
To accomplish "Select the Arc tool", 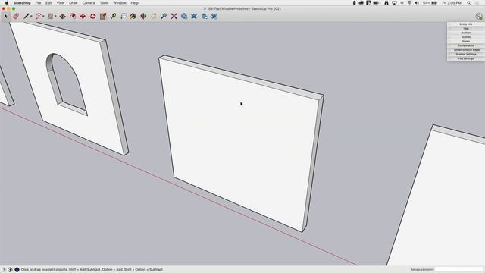I will tap(38, 16).
